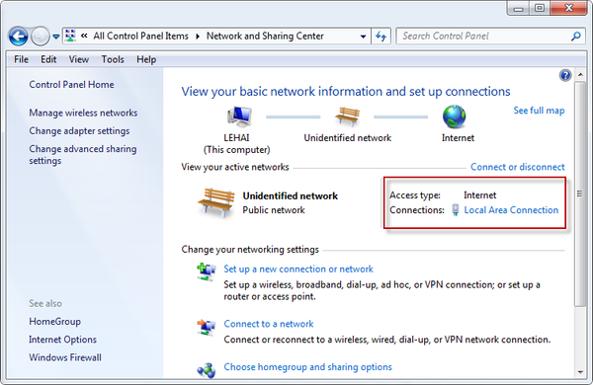593x385 pixels.
Task: Open Internet Options under See also
Action: (x=63, y=340)
